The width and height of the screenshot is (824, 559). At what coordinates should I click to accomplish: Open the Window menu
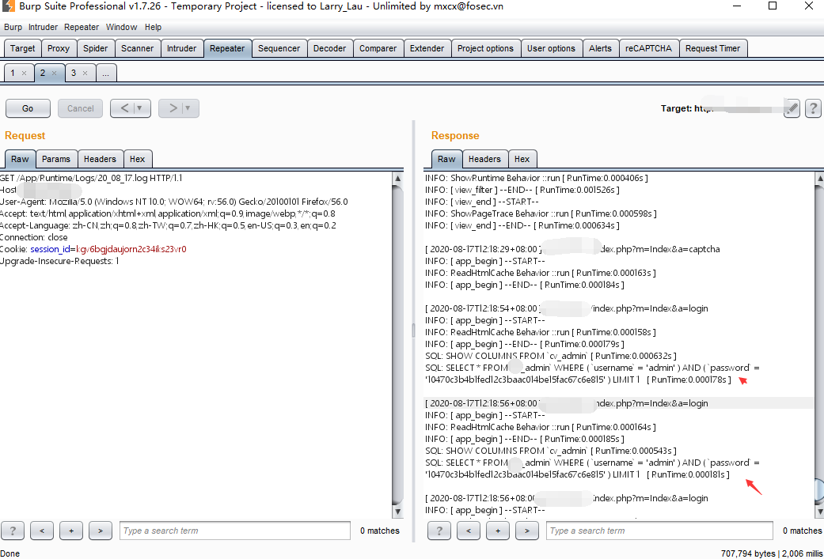121,28
